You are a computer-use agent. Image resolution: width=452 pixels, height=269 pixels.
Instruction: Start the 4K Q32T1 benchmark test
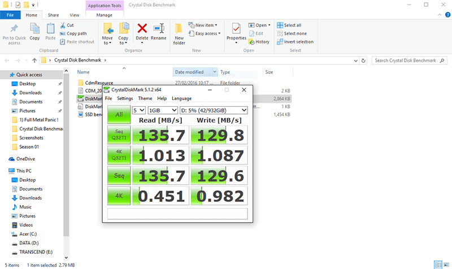pos(119,155)
